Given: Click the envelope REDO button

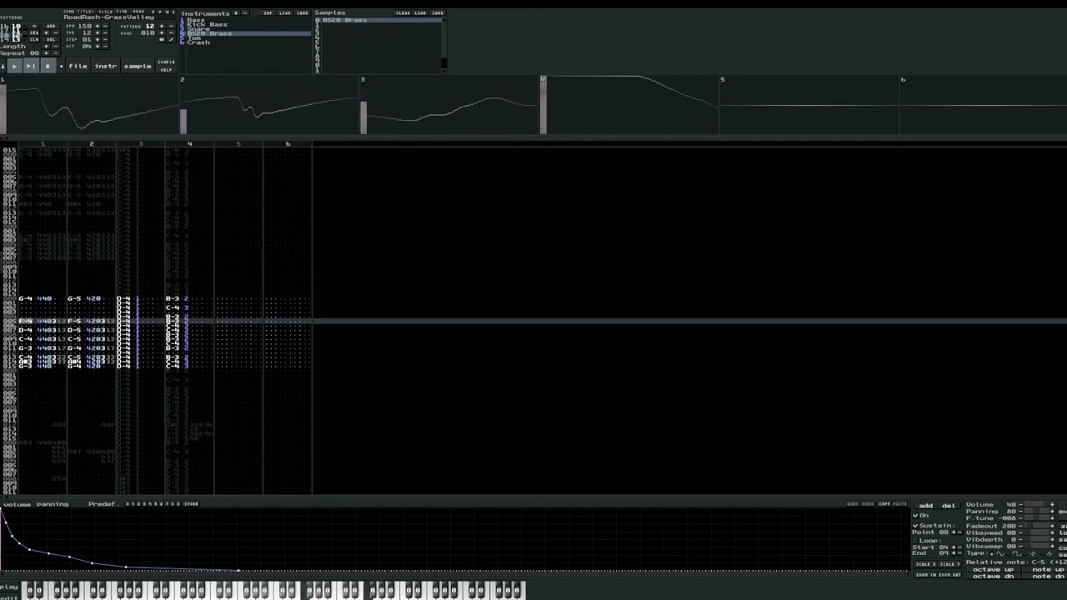Looking at the screenshot, I should (868, 504).
